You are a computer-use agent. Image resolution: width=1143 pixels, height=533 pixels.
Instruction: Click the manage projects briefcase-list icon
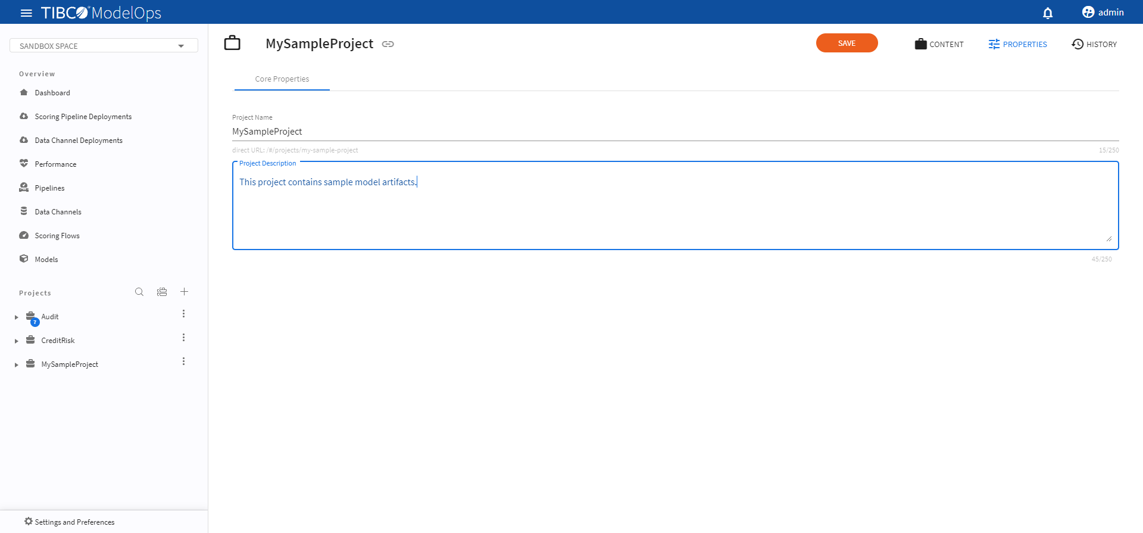pos(162,292)
